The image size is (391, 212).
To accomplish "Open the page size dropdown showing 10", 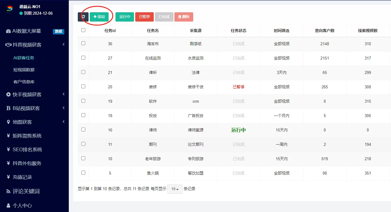I will (x=175, y=189).
